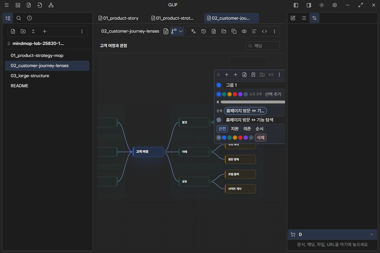Screen dimensions: 380x253
Task: Switch to document view icon
Action: pyautogui.click(x=166, y=31)
